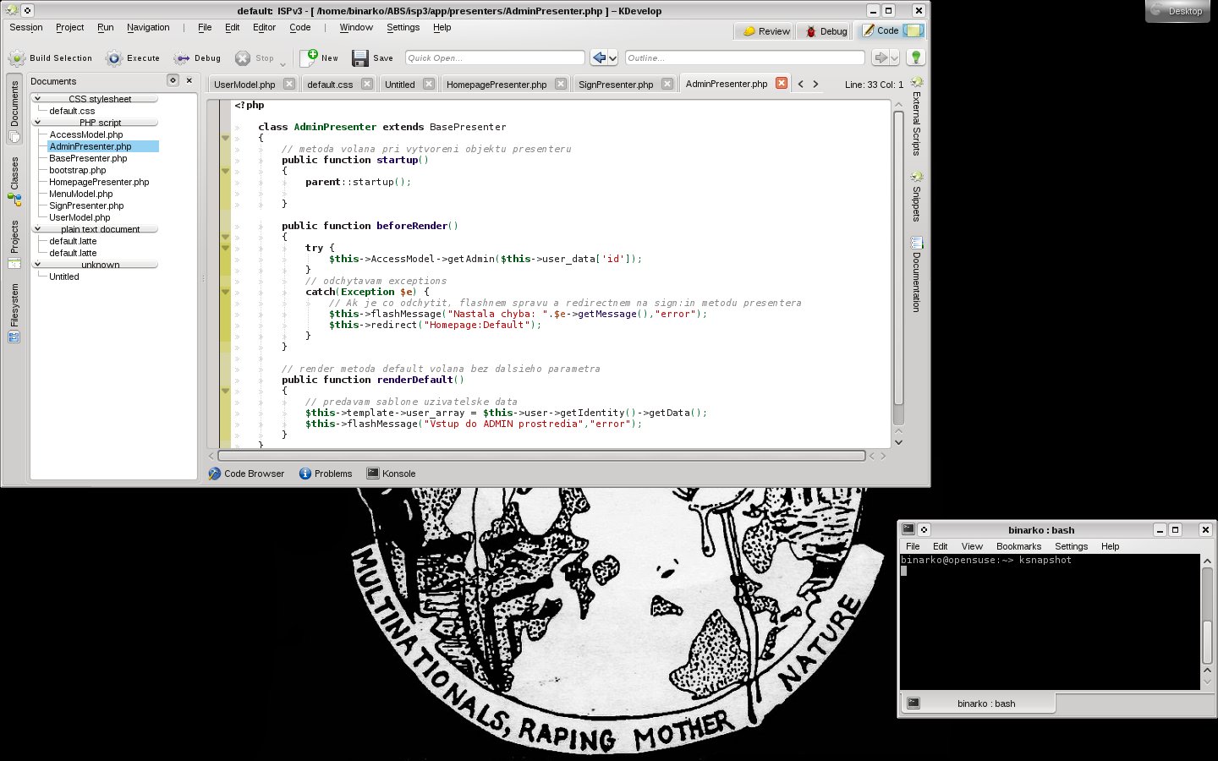Create a new file with New icon

click(310, 57)
